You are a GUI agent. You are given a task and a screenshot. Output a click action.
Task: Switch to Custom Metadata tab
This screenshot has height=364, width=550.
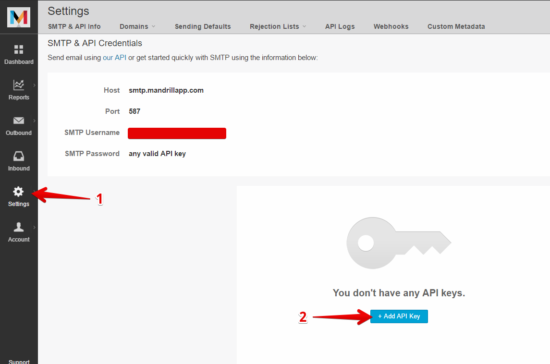coord(456,26)
